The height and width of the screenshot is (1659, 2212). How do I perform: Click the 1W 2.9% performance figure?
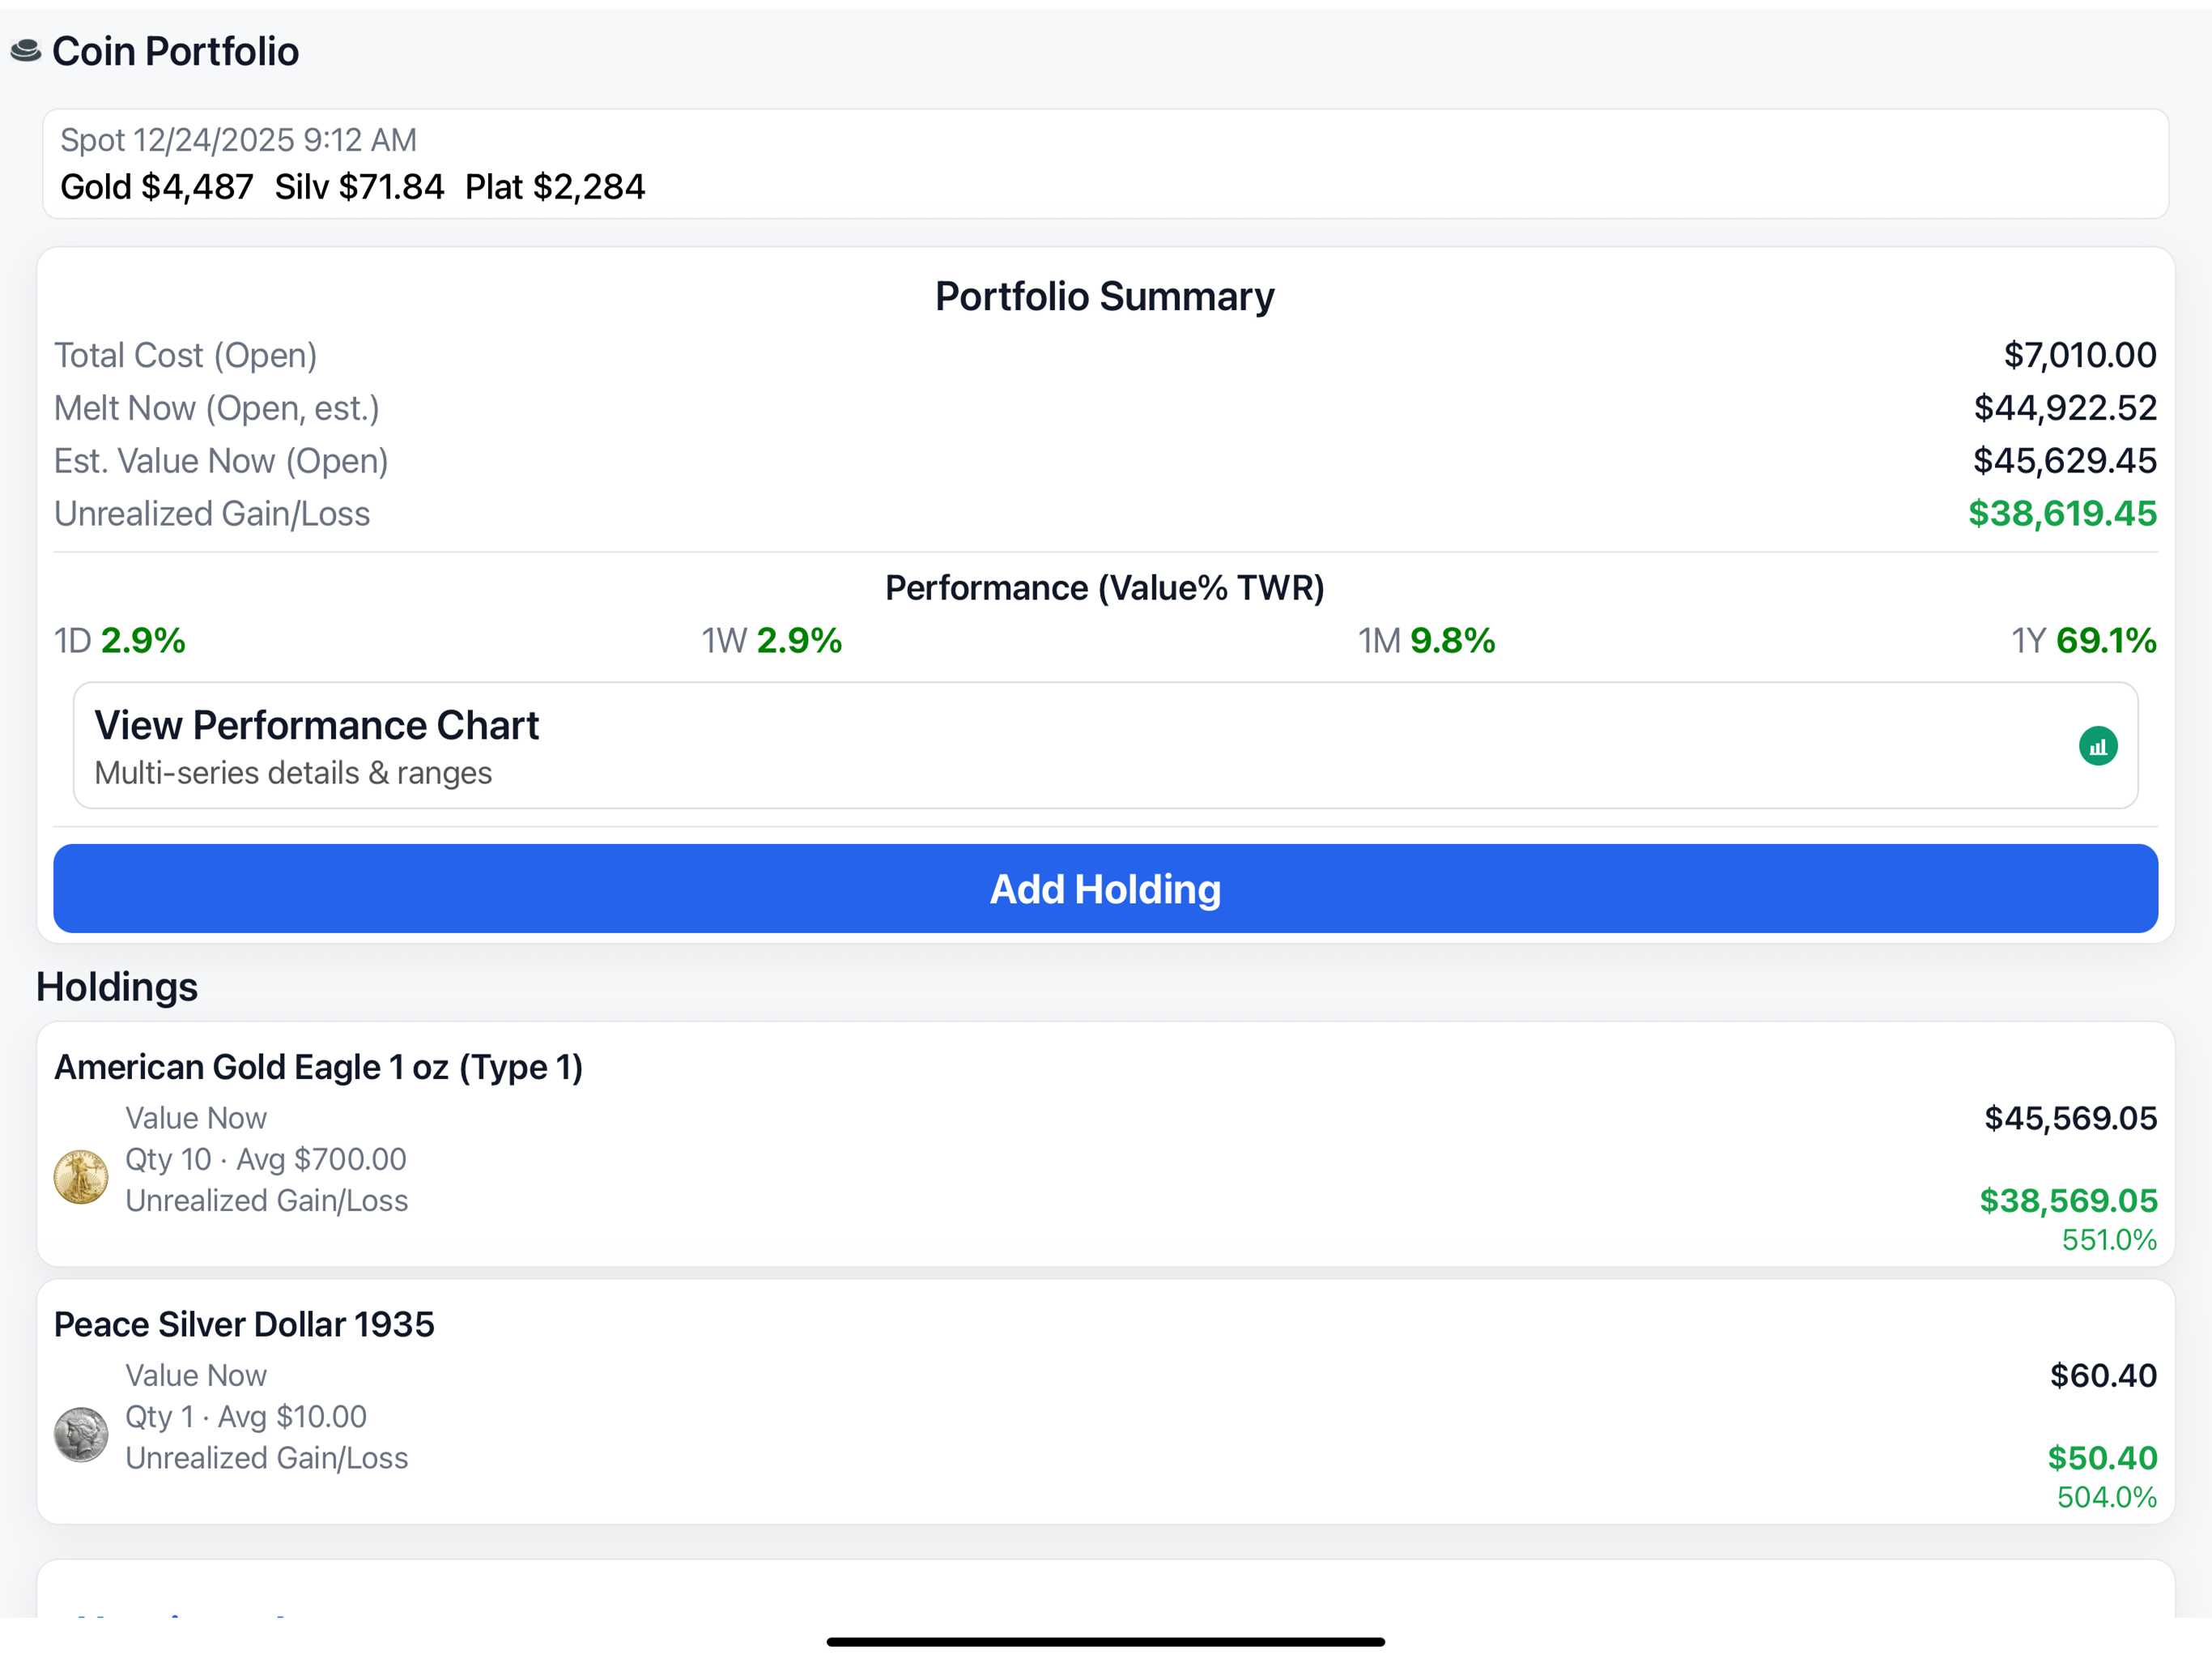[771, 642]
